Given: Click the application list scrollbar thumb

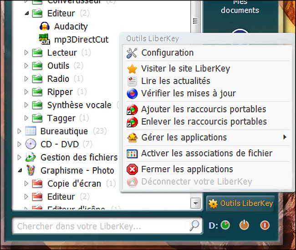Looking at the screenshot, I should pos(195,16).
